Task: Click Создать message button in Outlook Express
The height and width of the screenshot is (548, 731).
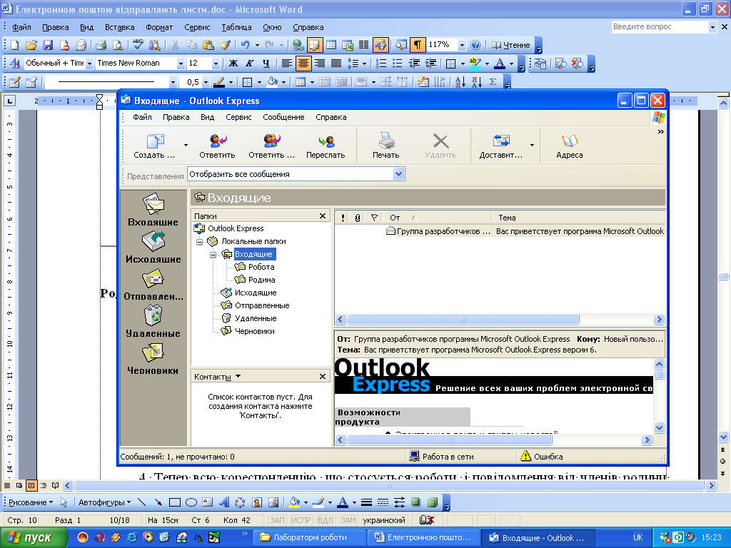Action: pyautogui.click(x=155, y=146)
